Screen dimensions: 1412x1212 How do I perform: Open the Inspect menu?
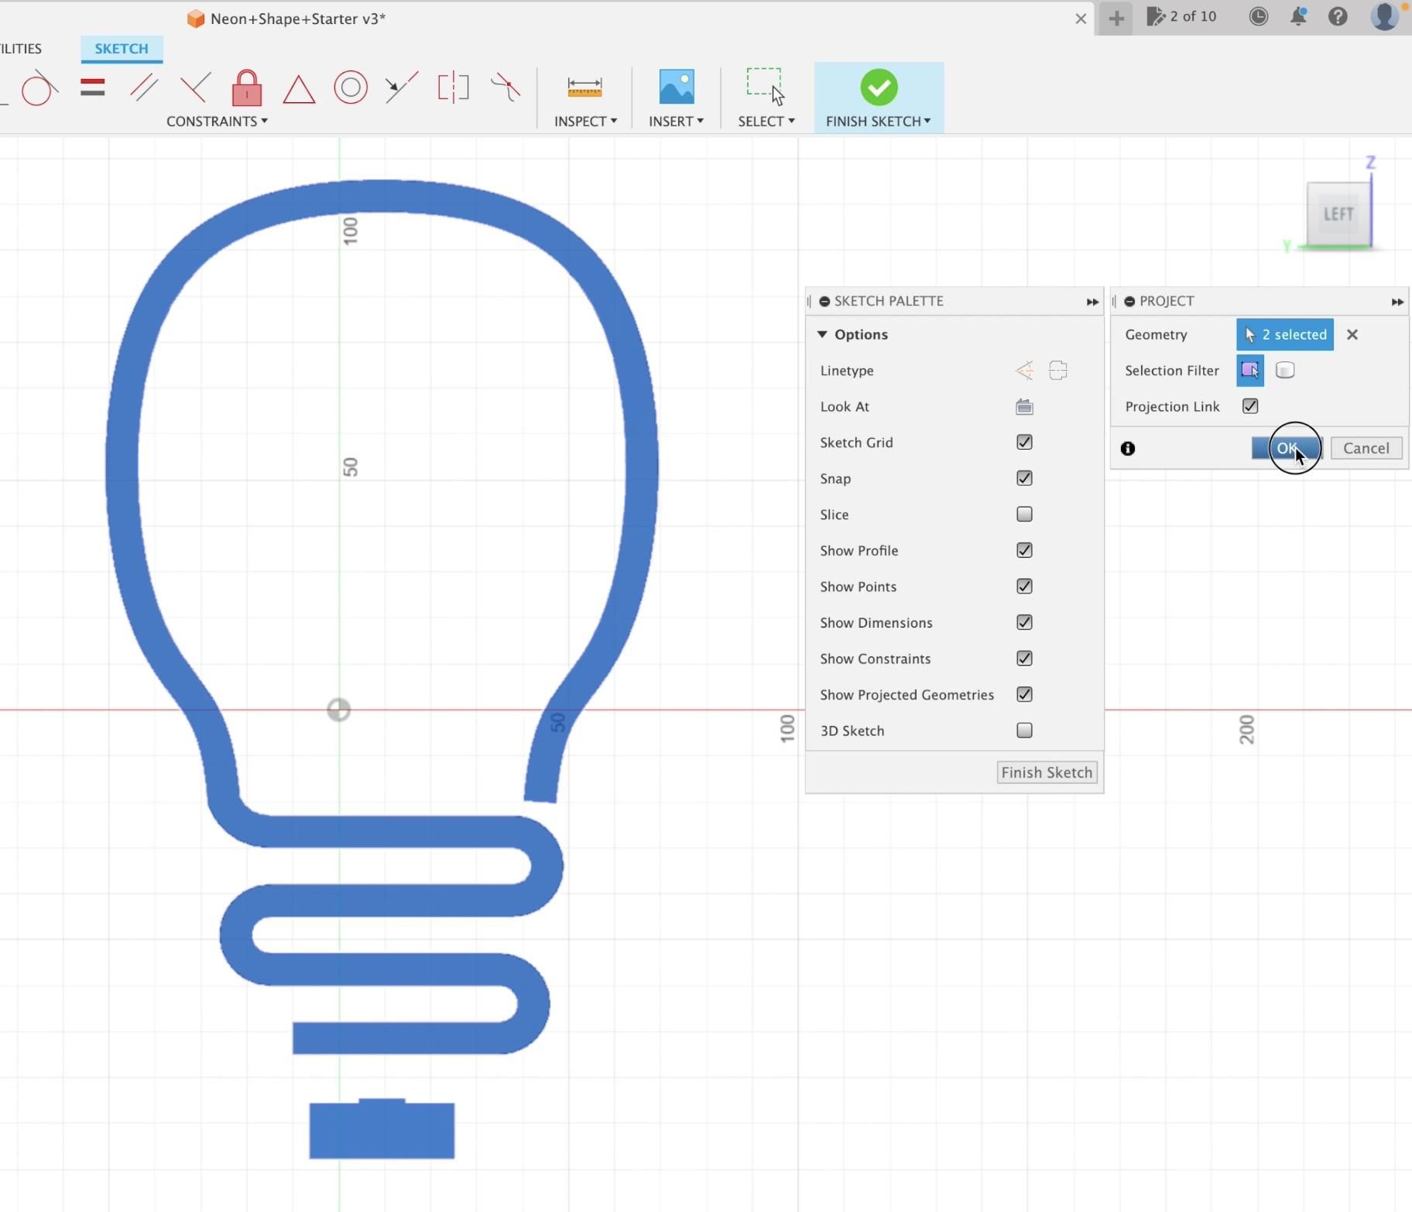584,121
